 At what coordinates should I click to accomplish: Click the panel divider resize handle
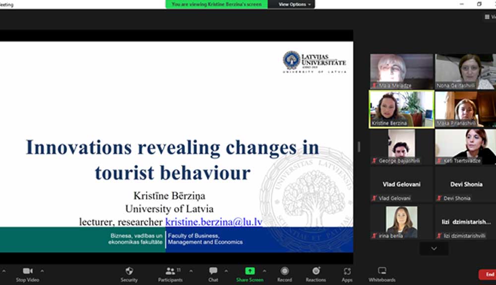[359, 147]
